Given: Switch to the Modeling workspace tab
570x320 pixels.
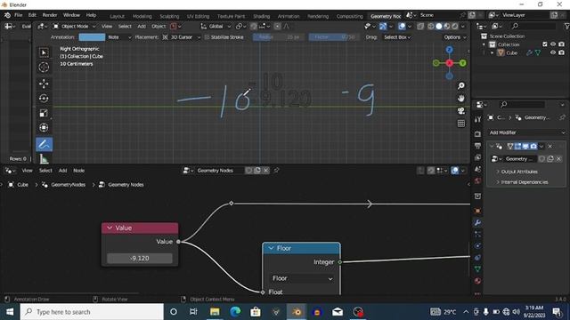Looking at the screenshot, I should click(142, 16).
